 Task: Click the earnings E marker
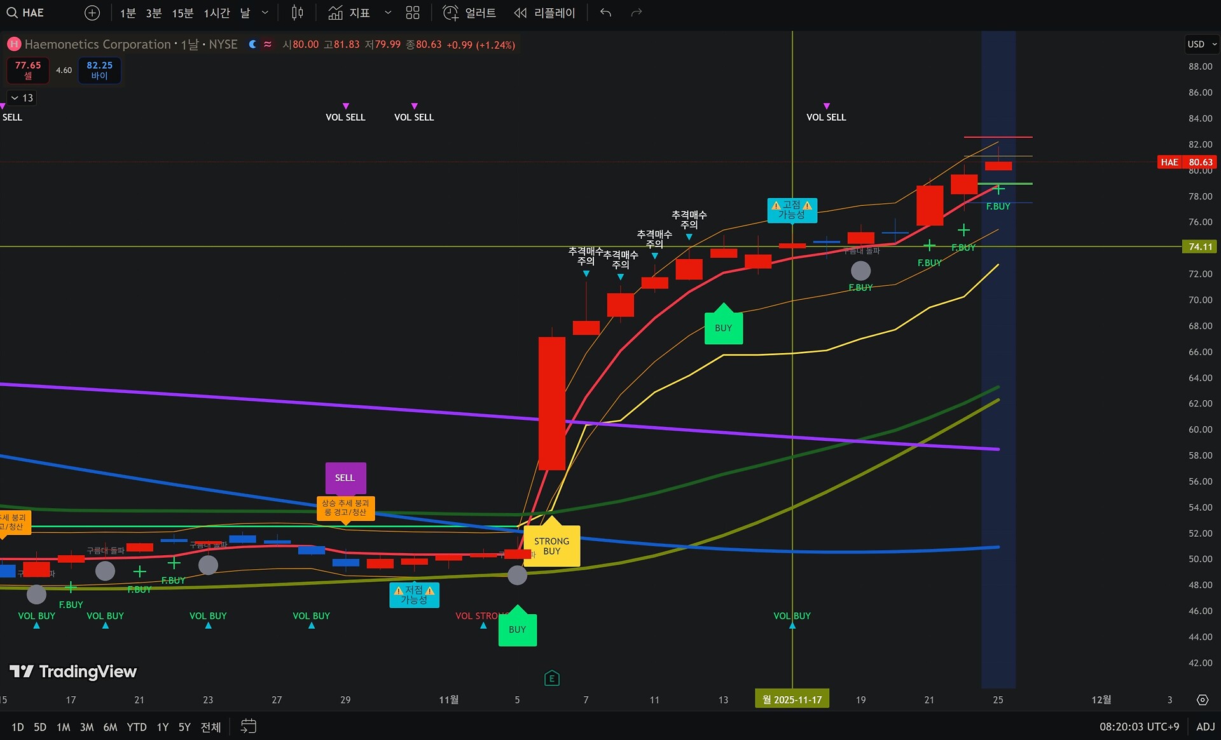[551, 678]
